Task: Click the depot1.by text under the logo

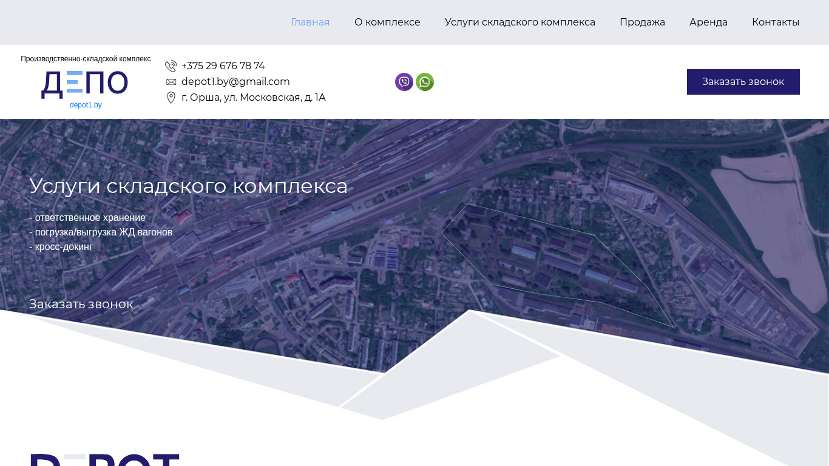Action: pyautogui.click(x=86, y=105)
